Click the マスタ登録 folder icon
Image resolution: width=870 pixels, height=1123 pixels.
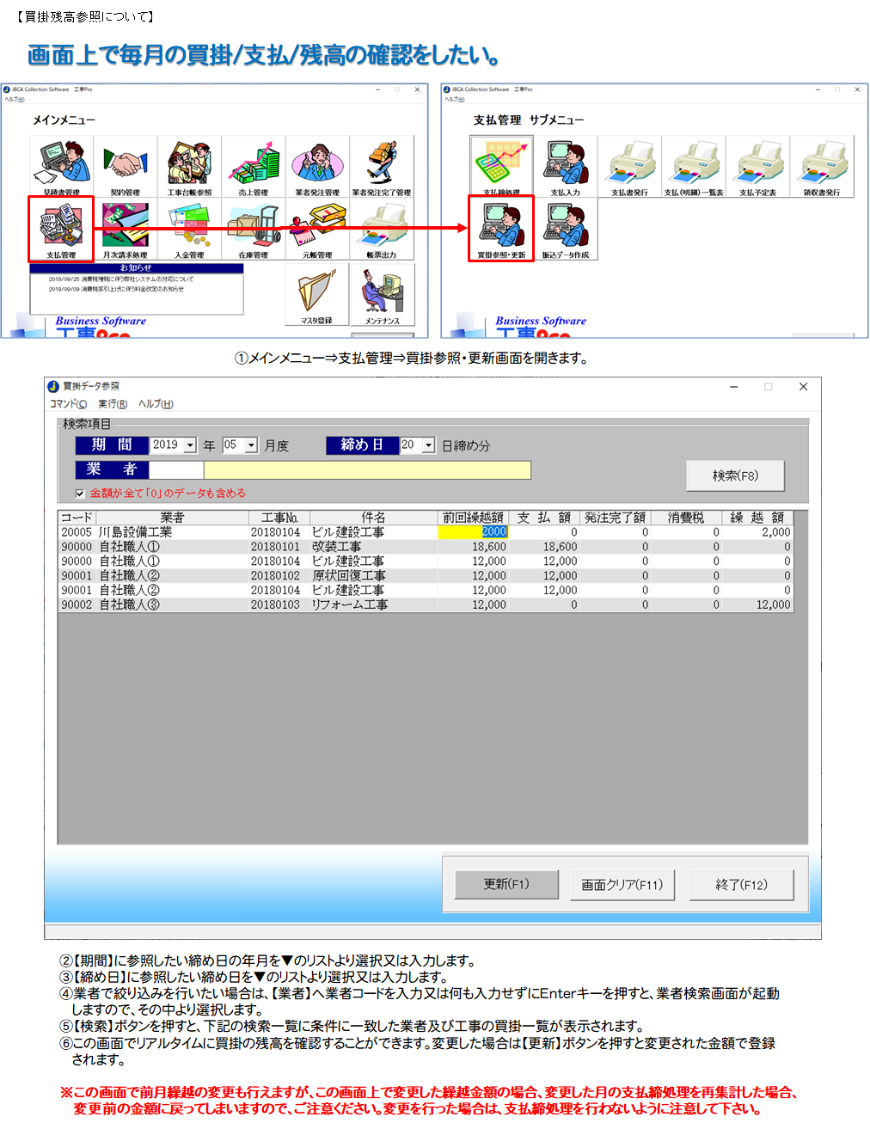(317, 294)
